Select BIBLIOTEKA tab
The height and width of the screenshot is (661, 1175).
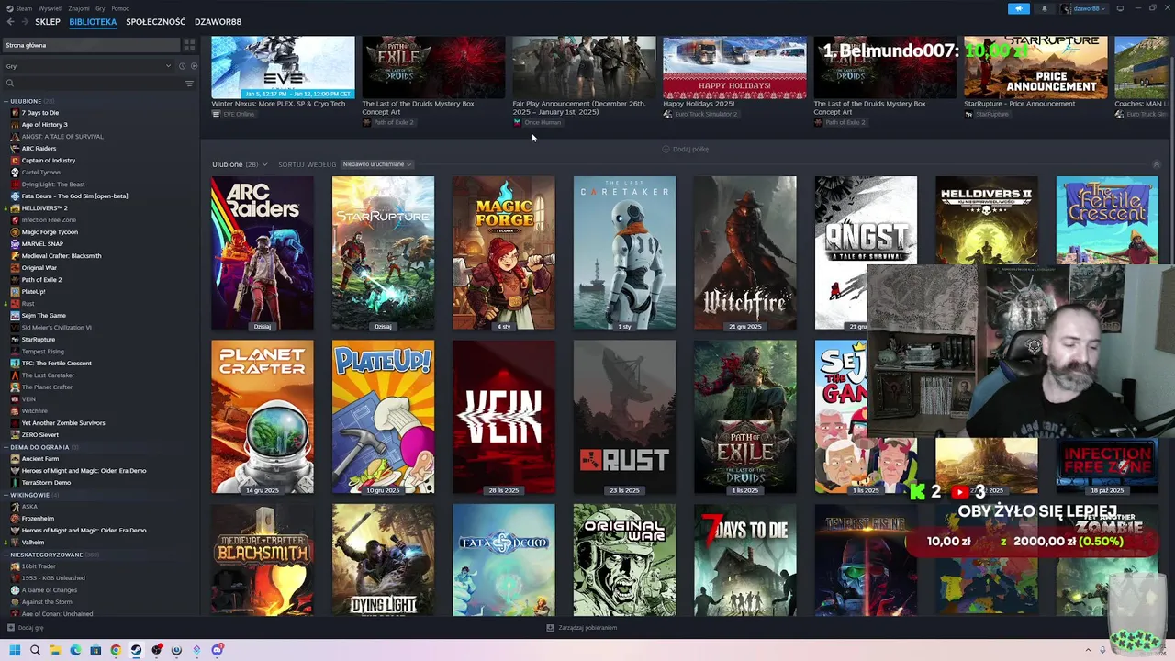(x=93, y=22)
